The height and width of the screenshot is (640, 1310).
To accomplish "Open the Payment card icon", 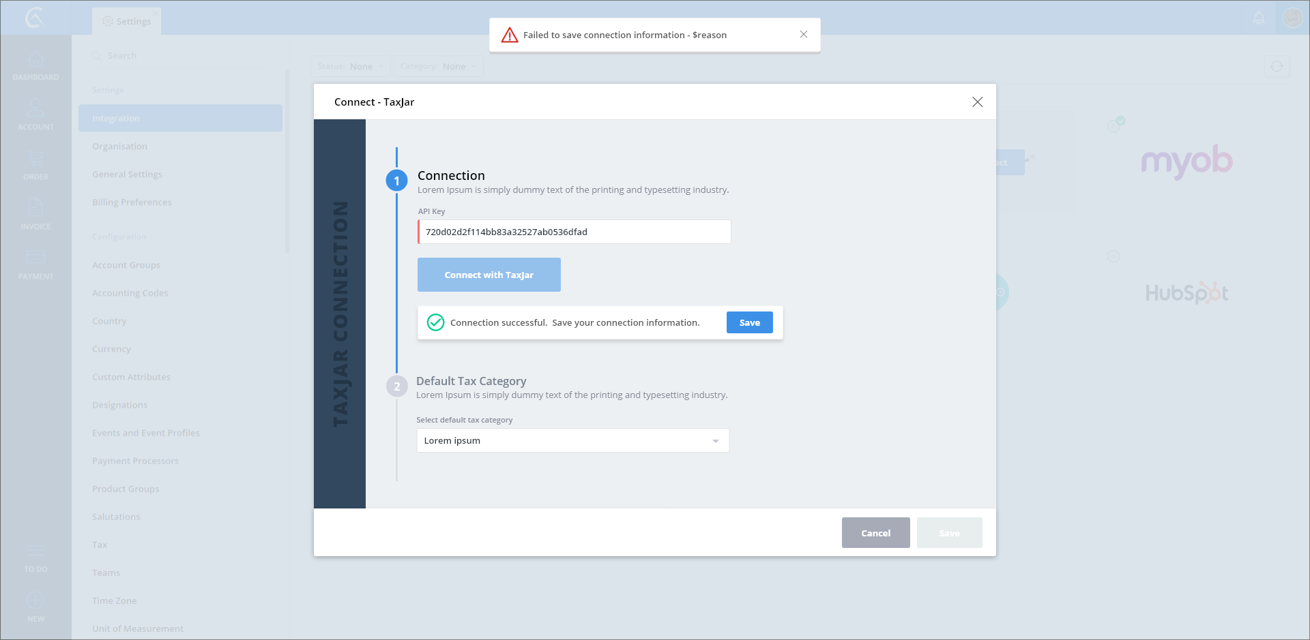I will (35, 258).
